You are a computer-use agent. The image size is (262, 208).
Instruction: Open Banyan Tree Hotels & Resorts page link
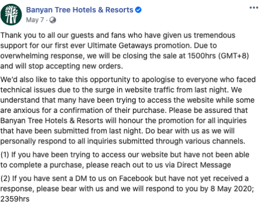point(80,10)
